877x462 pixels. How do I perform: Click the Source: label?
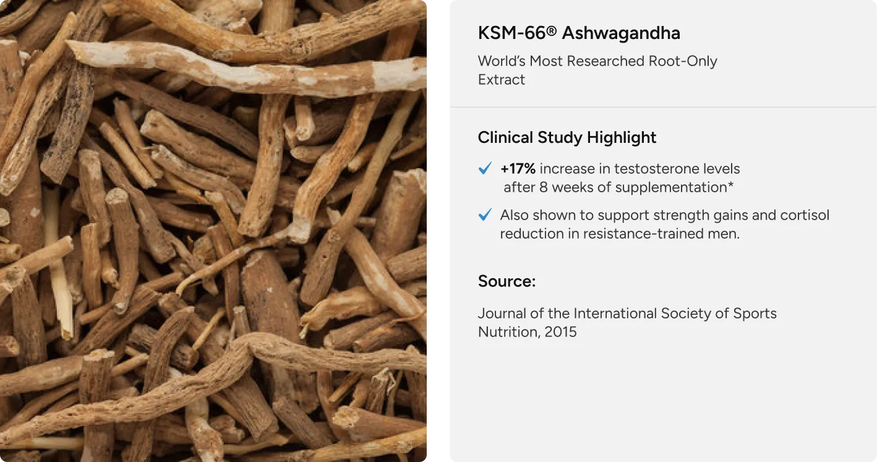[507, 281]
